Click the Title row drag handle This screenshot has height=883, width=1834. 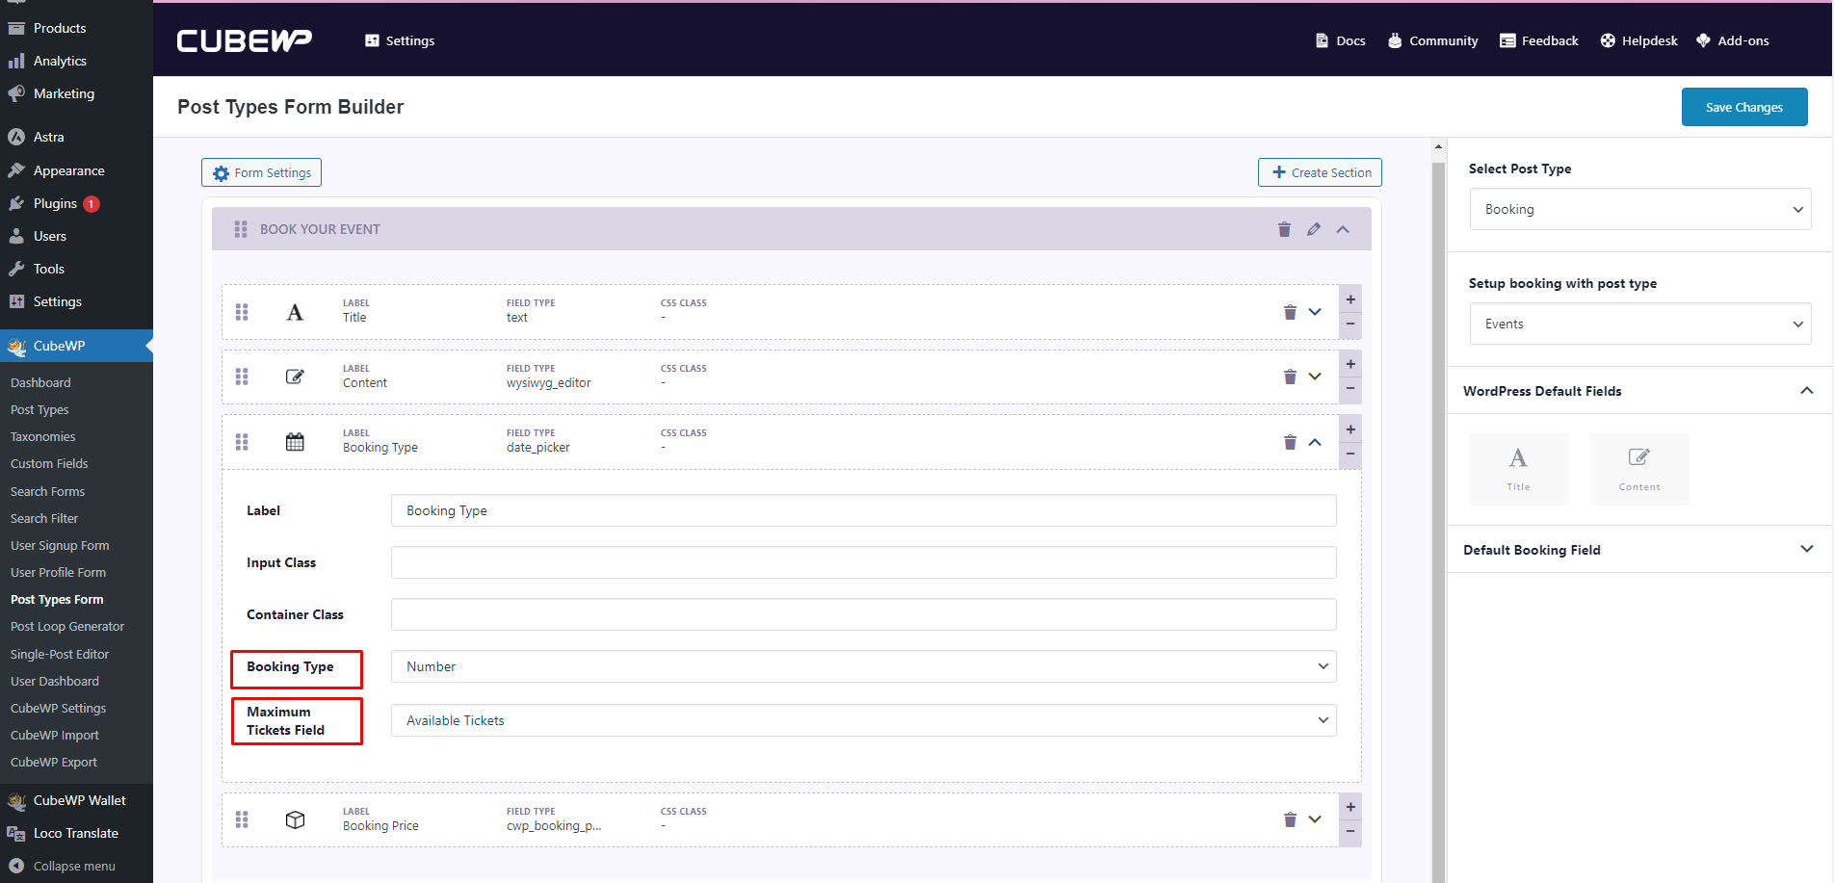242,312
